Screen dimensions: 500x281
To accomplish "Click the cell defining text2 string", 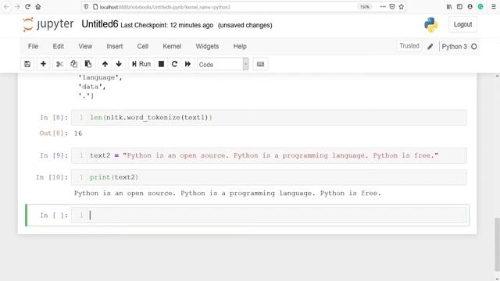I will point(269,155).
